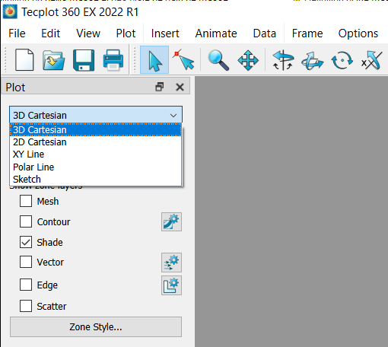
Task: Open the Data menu
Action: point(265,33)
